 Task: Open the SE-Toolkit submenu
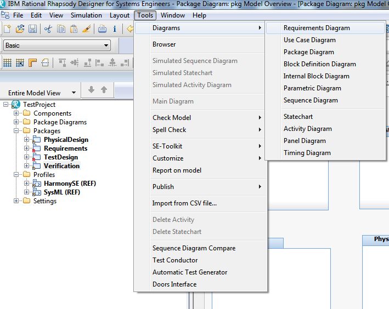click(200, 146)
